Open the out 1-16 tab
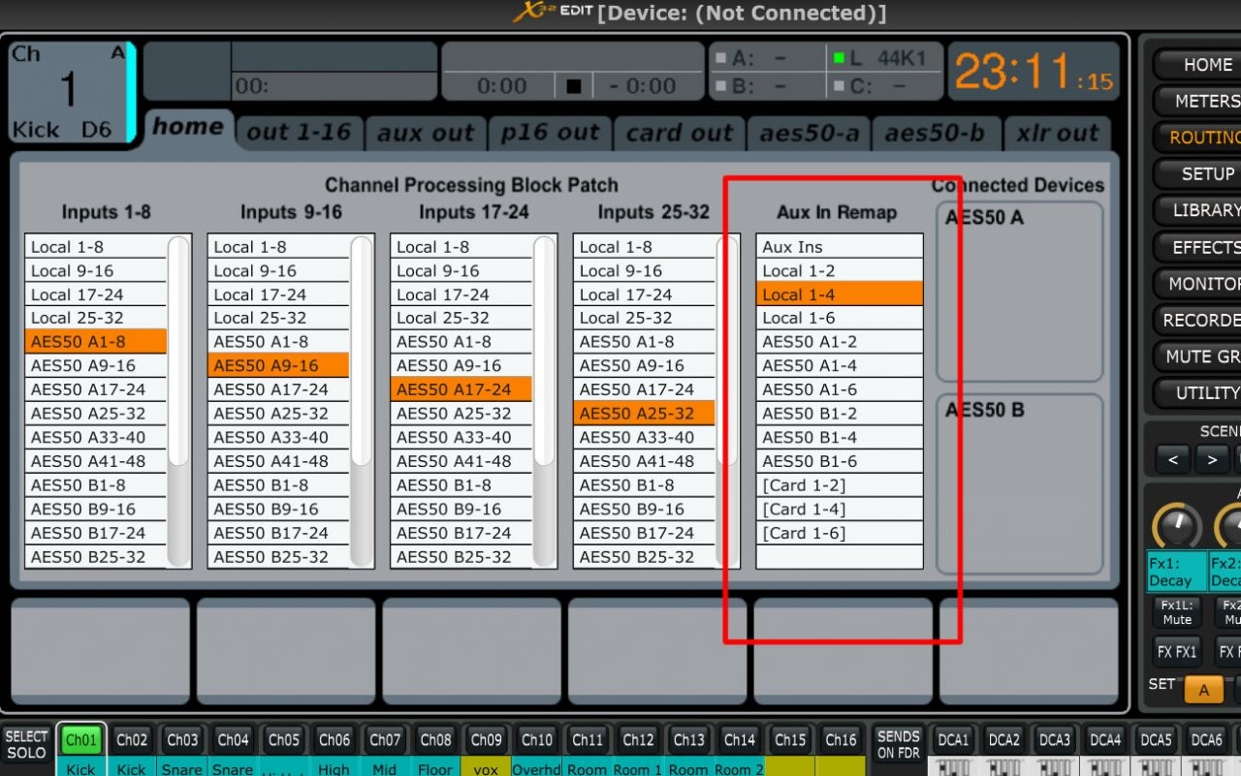Image resolution: width=1241 pixels, height=776 pixels. 299,133
